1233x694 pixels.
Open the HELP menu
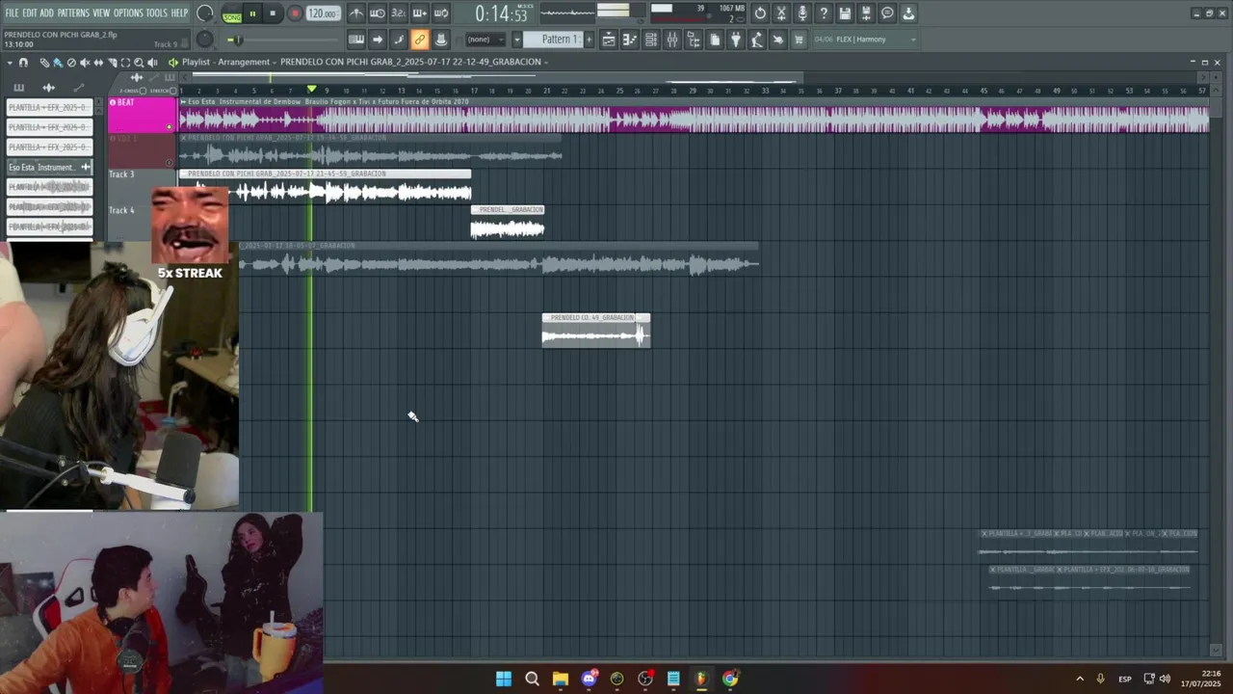tap(179, 13)
